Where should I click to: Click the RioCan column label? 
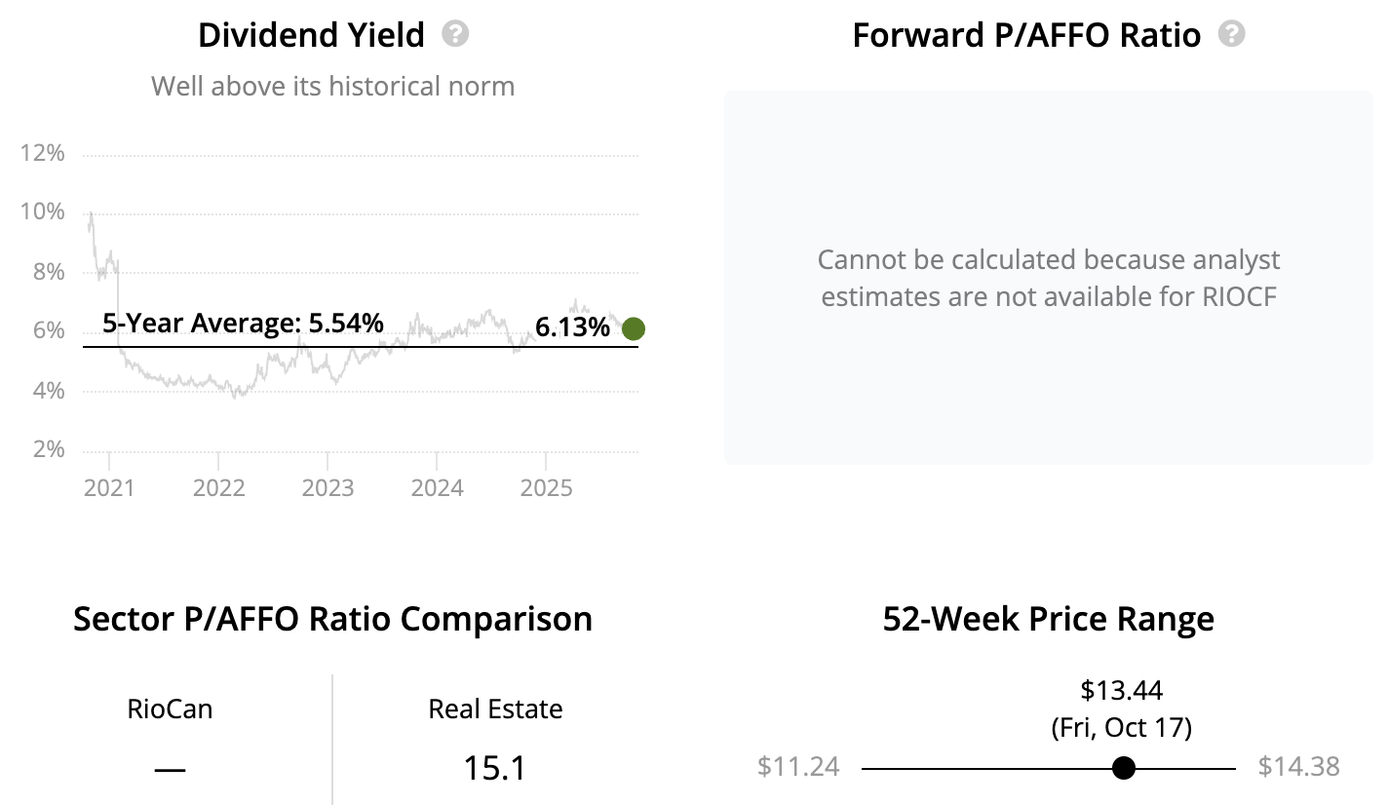(x=170, y=709)
